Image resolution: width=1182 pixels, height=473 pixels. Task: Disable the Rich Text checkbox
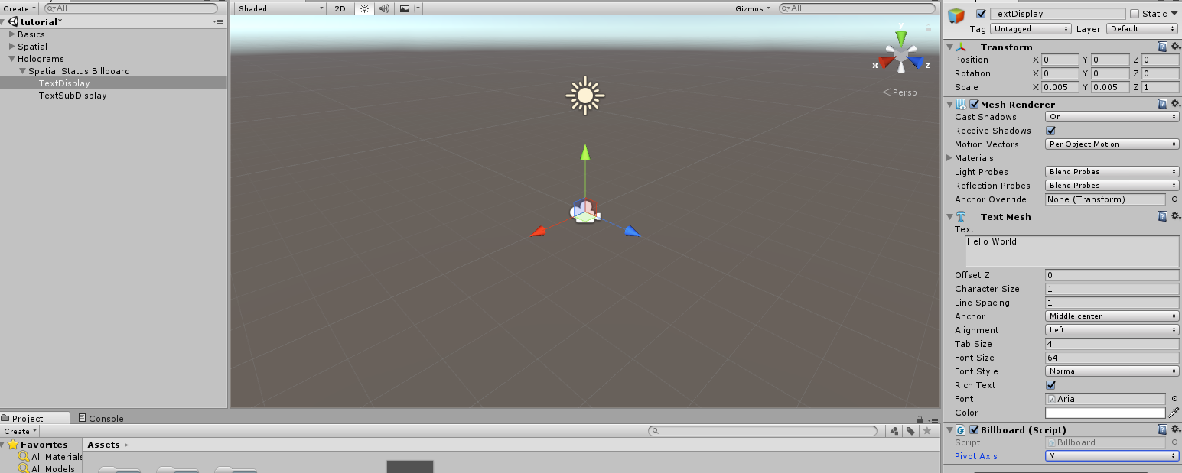(x=1050, y=385)
